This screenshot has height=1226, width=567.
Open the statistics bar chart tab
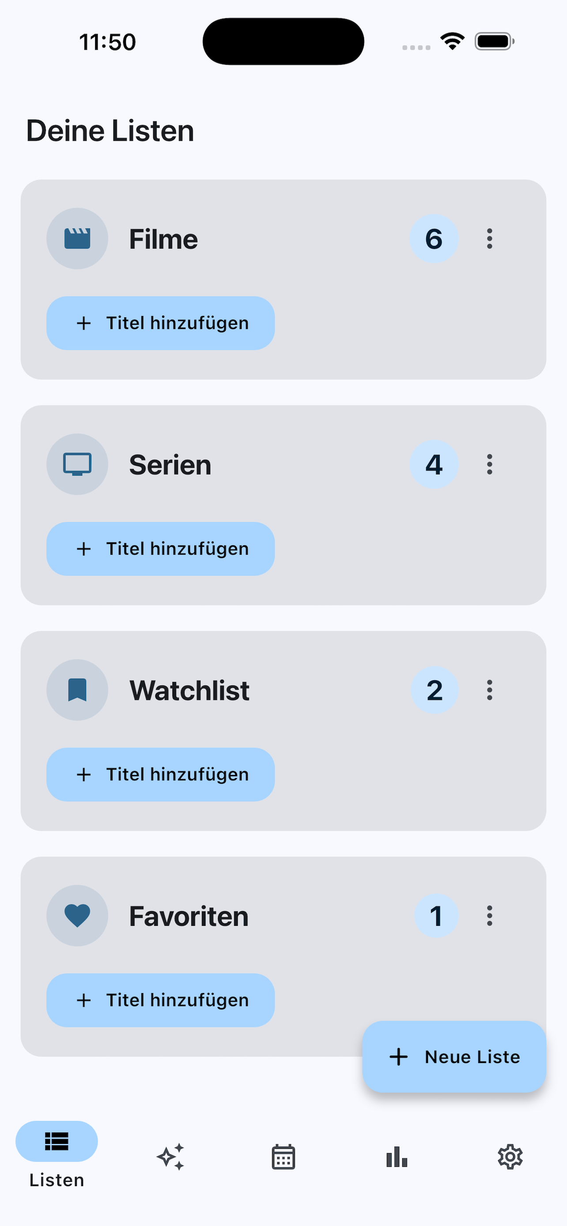[397, 1157]
